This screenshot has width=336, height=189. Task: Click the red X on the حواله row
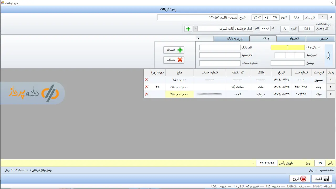(146, 94)
